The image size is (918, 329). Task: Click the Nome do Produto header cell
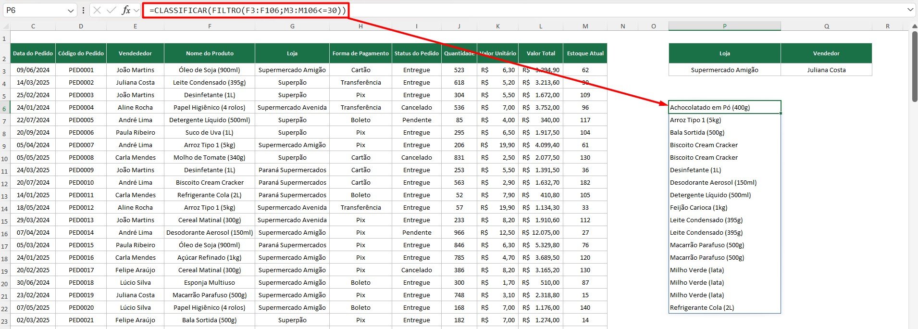tap(210, 53)
